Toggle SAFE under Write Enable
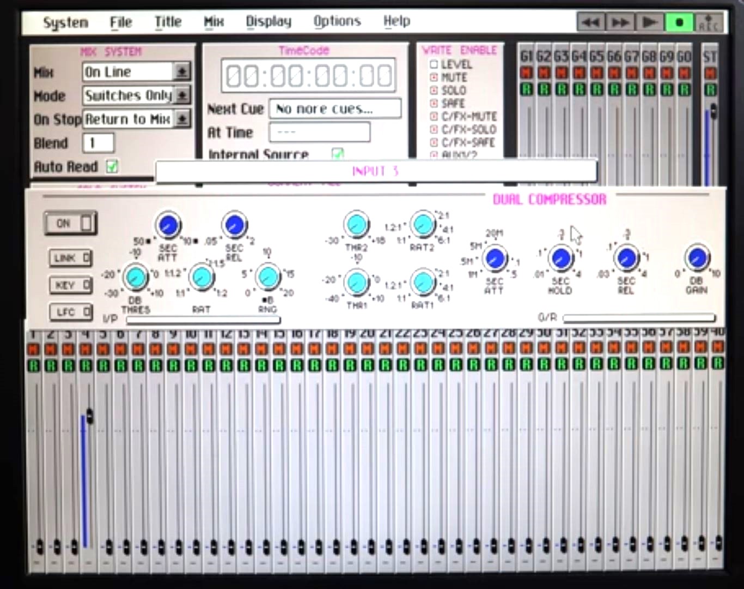Viewport: 744px width, 589px height. point(434,104)
